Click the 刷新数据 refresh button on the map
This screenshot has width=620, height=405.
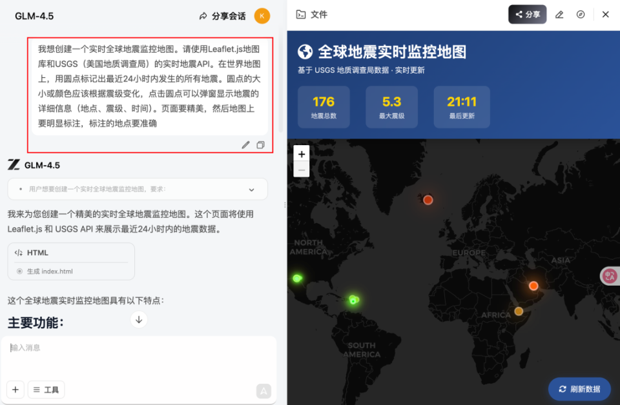[x=579, y=389]
